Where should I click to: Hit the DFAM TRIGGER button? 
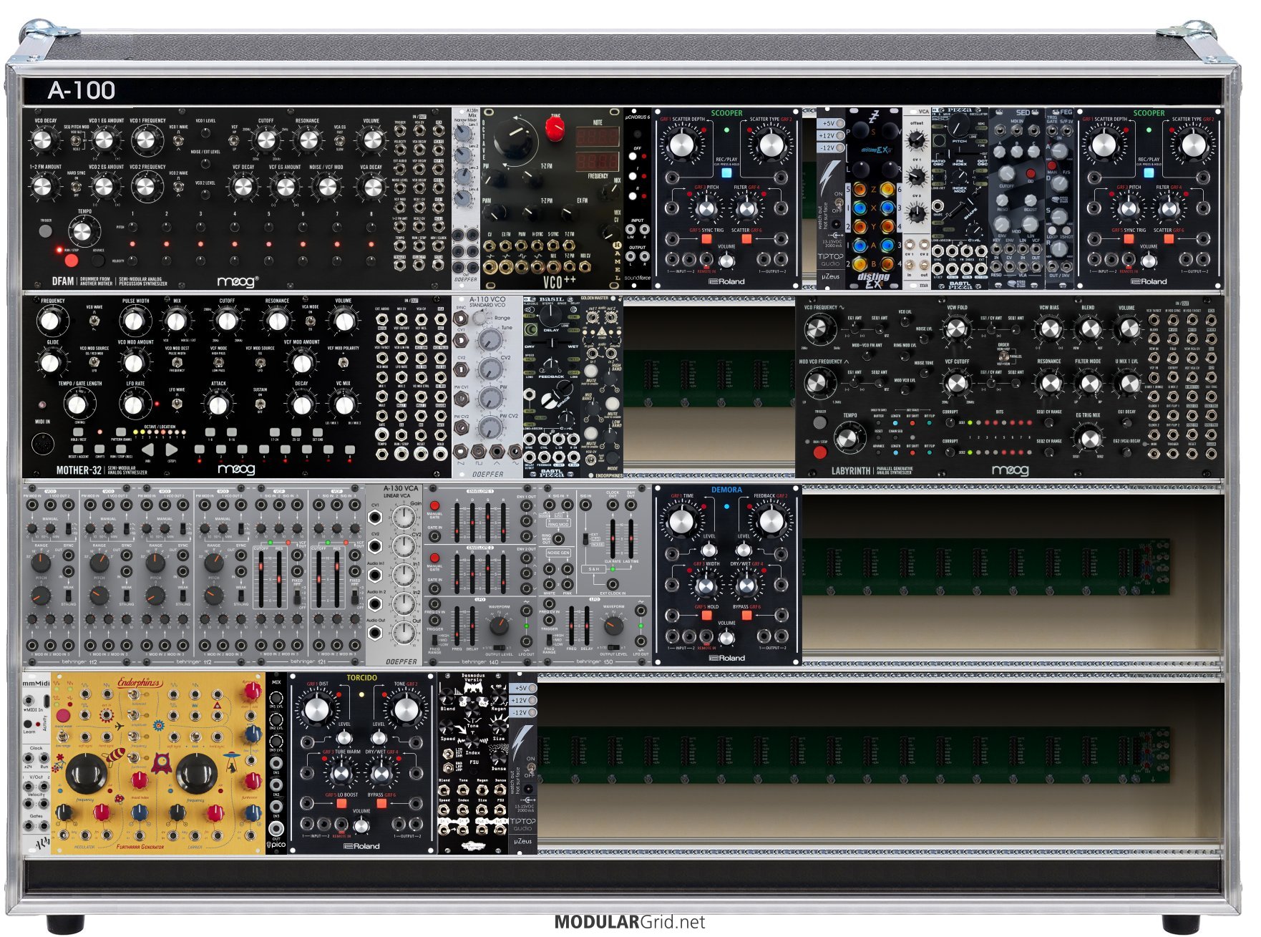pos(45,231)
